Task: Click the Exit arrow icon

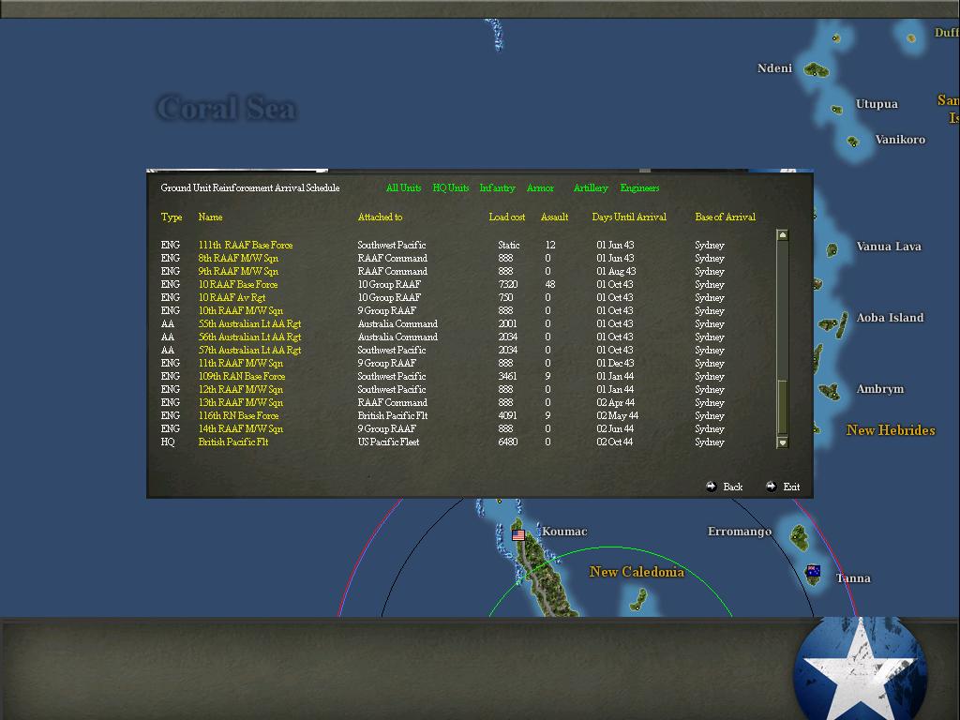Action: coord(771,487)
